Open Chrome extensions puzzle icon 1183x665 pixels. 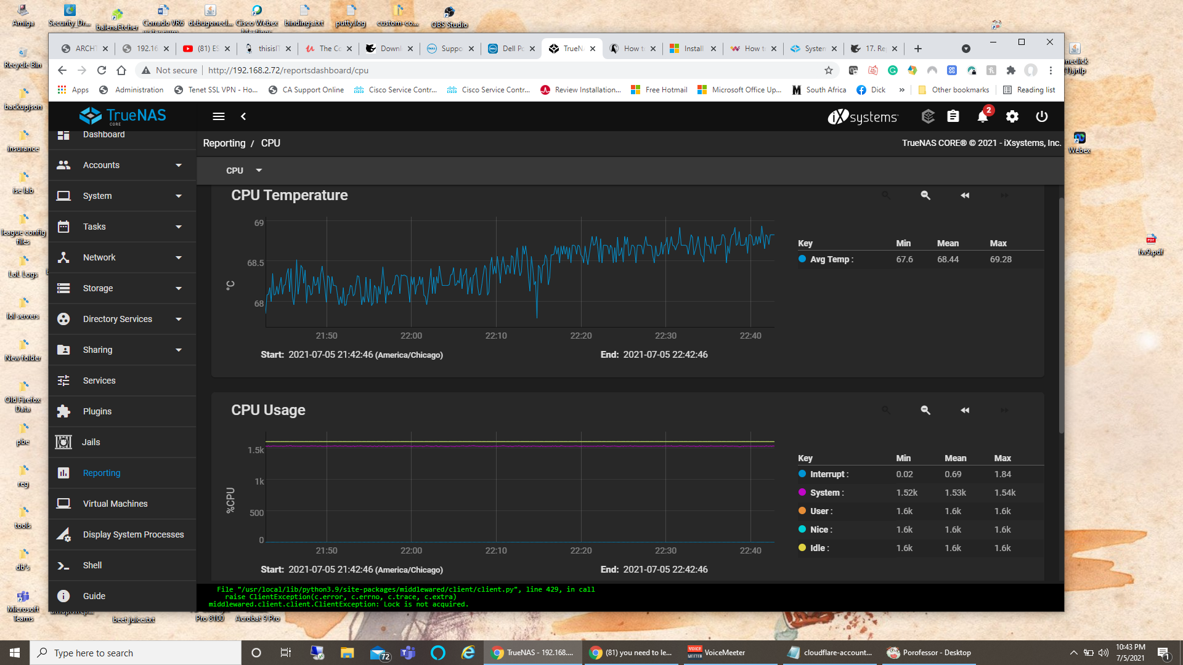click(x=1011, y=70)
